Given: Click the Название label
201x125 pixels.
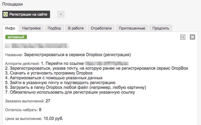Looking at the screenshot, I should pos(14,55).
